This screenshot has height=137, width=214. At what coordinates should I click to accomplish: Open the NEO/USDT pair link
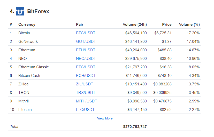pos(86,59)
